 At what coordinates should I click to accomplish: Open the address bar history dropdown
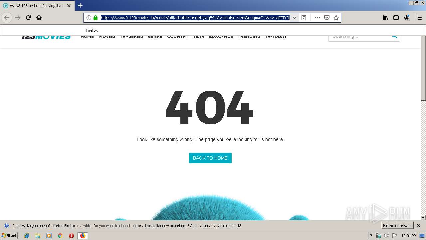294,18
